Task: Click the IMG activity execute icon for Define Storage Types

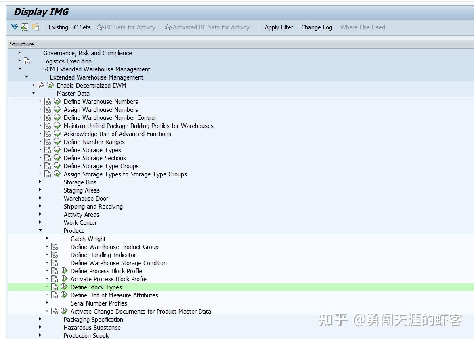Action: [57, 150]
